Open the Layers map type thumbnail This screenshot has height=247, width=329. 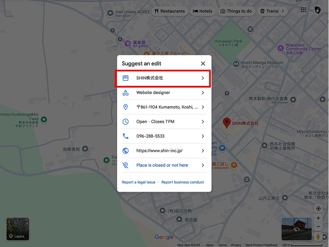(x=18, y=229)
